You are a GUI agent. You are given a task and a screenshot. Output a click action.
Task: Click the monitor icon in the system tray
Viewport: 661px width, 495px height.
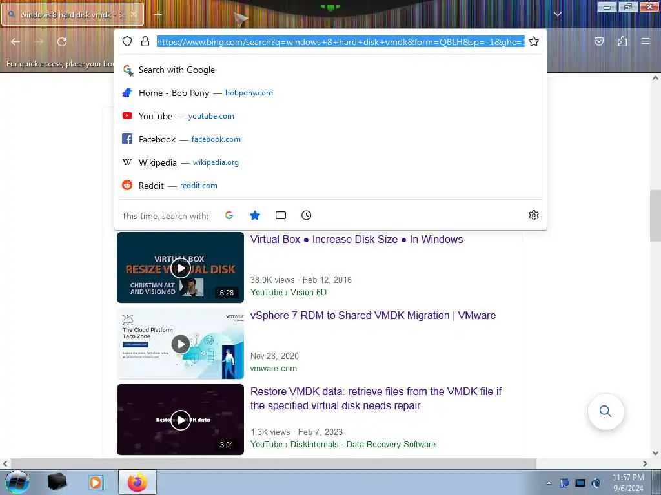(x=580, y=483)
